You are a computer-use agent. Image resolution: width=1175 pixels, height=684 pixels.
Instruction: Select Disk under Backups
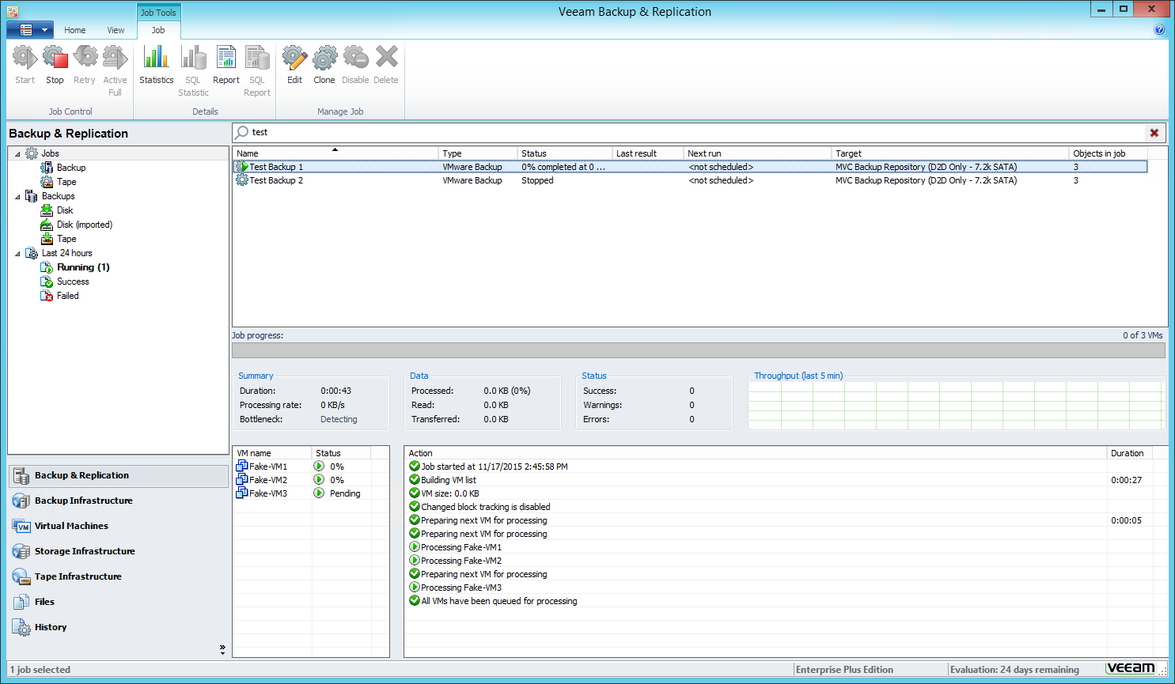65,210
